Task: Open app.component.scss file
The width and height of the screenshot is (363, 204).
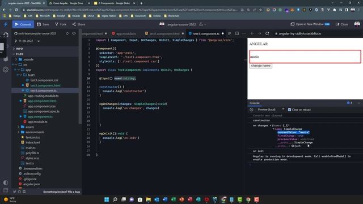Action: tap(41, 106)
